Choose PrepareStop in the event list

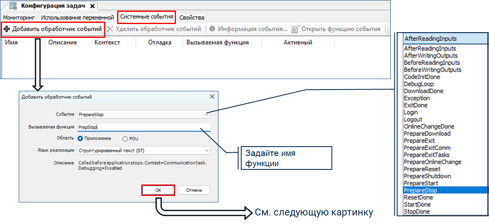click(420, 190)
